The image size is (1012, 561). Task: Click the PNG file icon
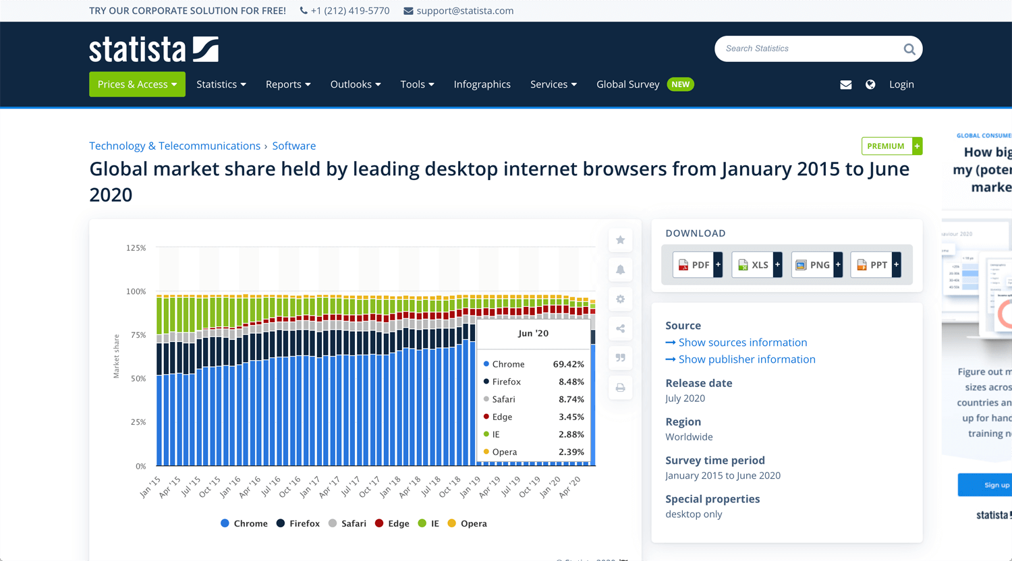pos(801,265)
